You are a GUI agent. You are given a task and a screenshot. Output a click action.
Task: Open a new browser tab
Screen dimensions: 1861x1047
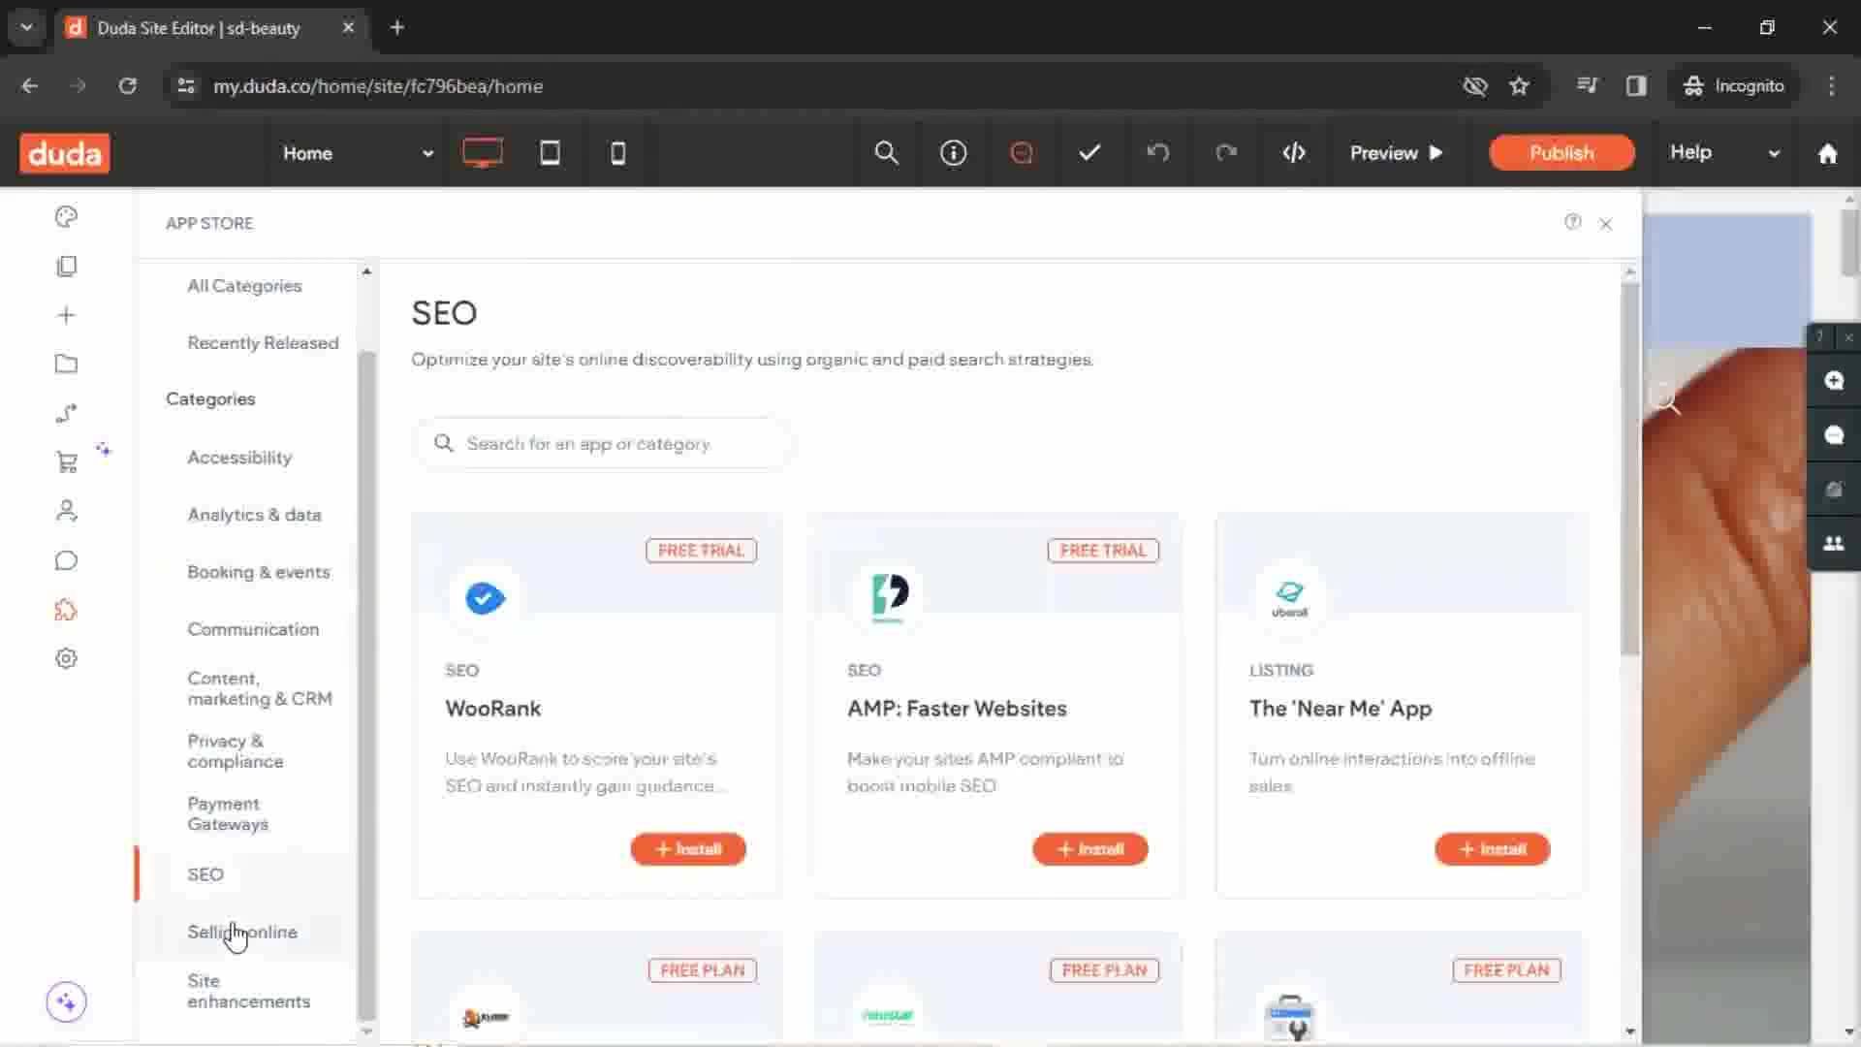point(397,27)
